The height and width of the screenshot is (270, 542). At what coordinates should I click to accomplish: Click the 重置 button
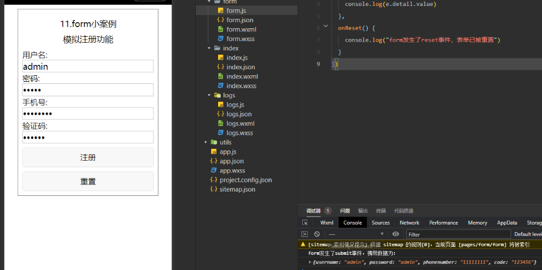(88, 181)
